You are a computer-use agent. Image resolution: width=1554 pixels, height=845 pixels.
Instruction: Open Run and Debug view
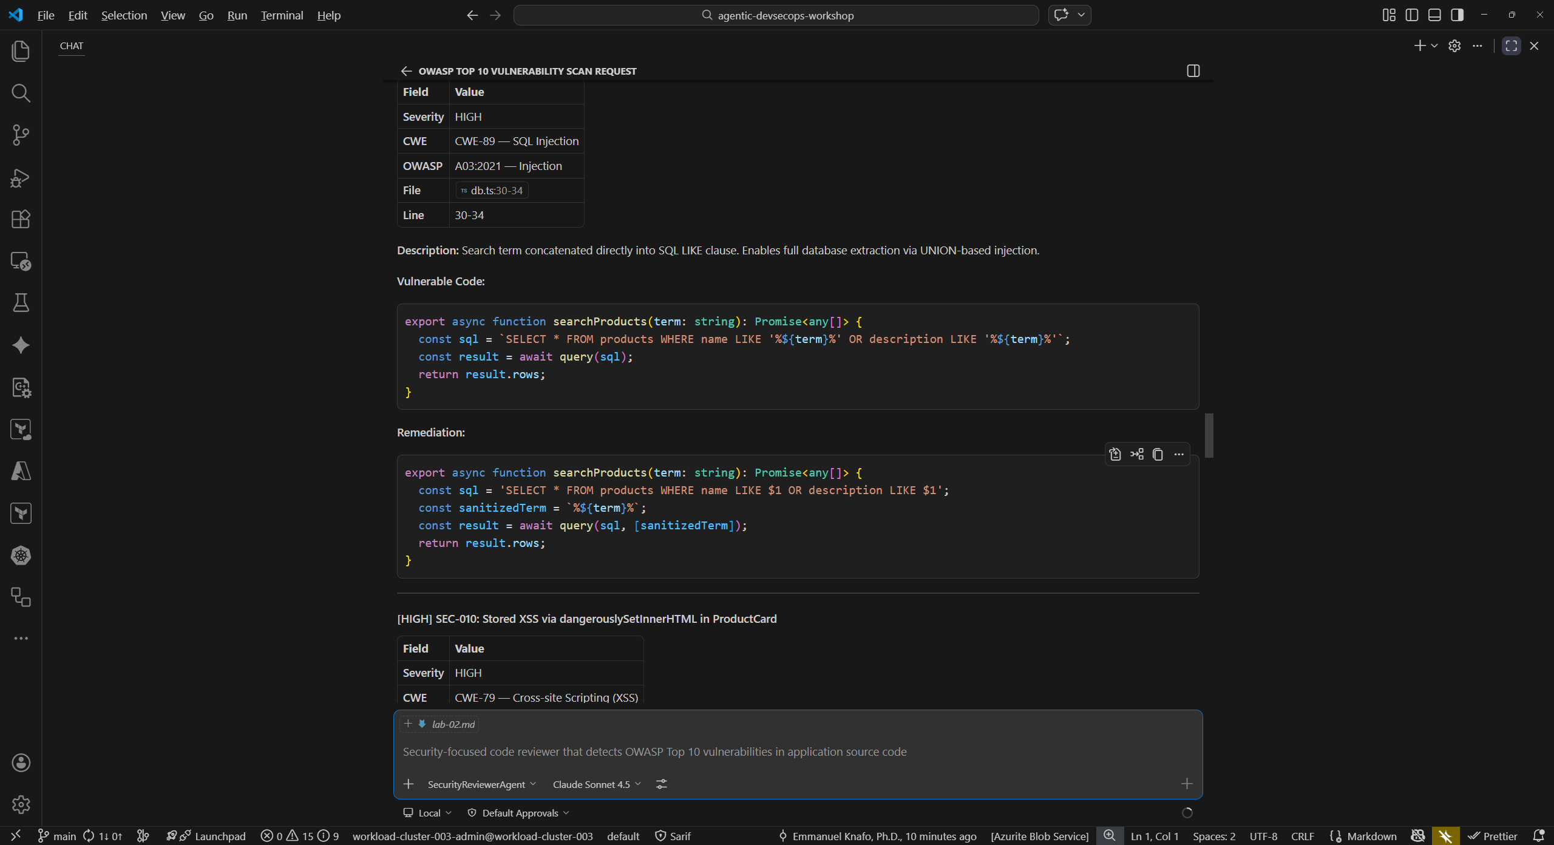21,177
